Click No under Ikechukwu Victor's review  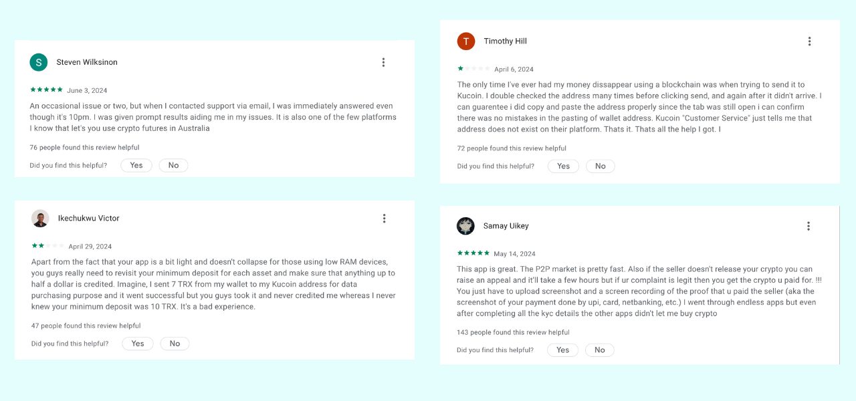click(175, 344)
